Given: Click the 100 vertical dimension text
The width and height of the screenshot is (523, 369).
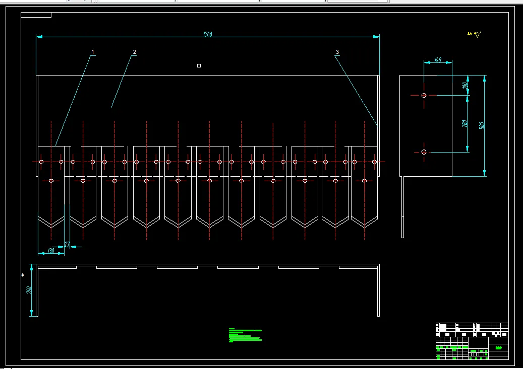Looking at the screenshot, I should coord(465,86).
